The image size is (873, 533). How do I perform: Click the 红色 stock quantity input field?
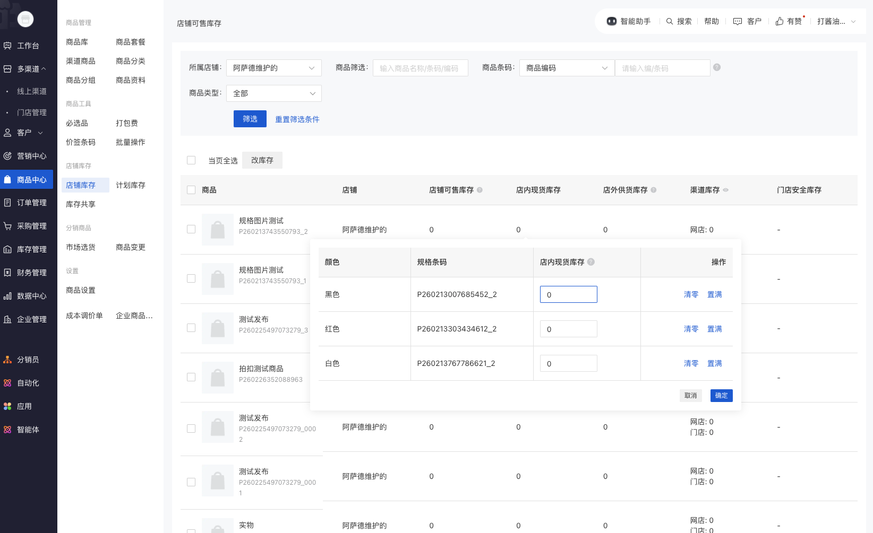(568, 329)
